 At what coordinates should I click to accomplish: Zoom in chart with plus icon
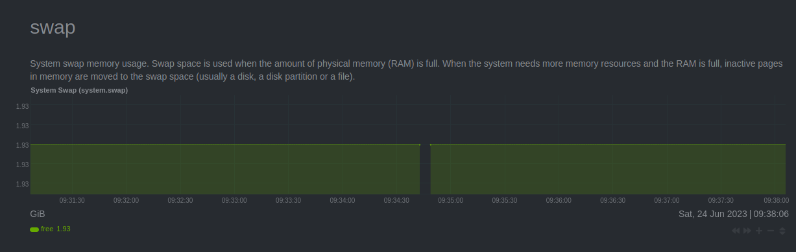tap(759, 231)
